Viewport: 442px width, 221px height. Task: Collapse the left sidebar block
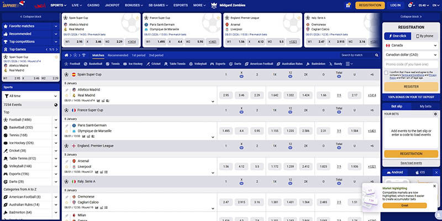click(x=30, y=17)
